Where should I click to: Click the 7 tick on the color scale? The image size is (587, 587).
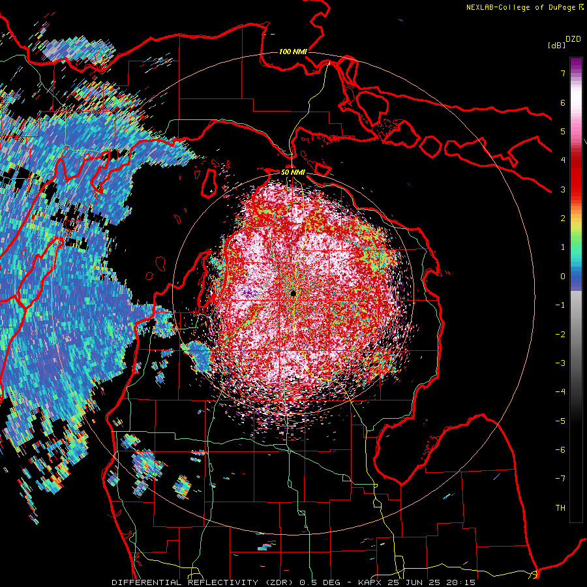pyautogui.click(x=563, y=73)
